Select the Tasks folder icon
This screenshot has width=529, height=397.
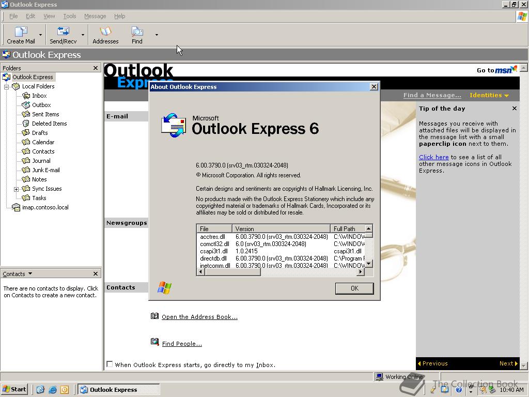pyautogui.click(x=26, y=198)
